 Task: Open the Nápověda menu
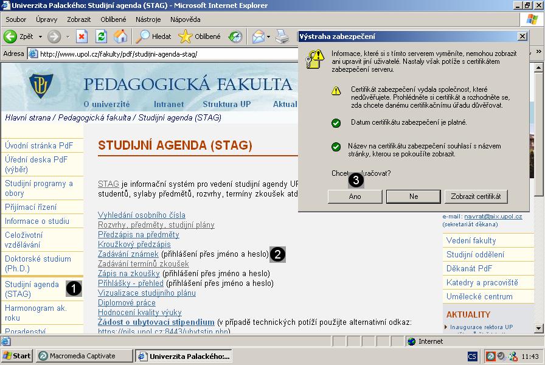point(186,19)
